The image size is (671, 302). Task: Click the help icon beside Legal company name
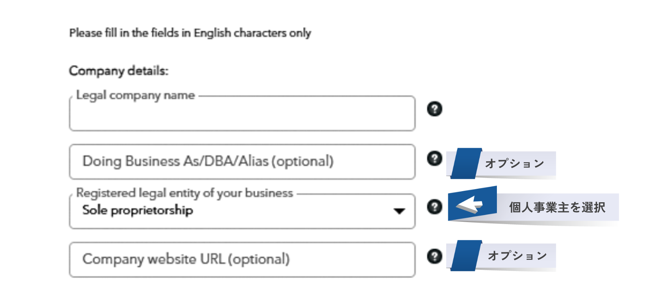tap(434, 109)
